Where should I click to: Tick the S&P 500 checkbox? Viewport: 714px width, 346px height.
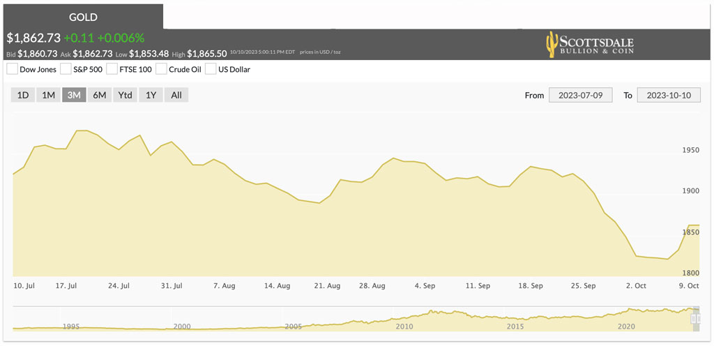[66, 69]
